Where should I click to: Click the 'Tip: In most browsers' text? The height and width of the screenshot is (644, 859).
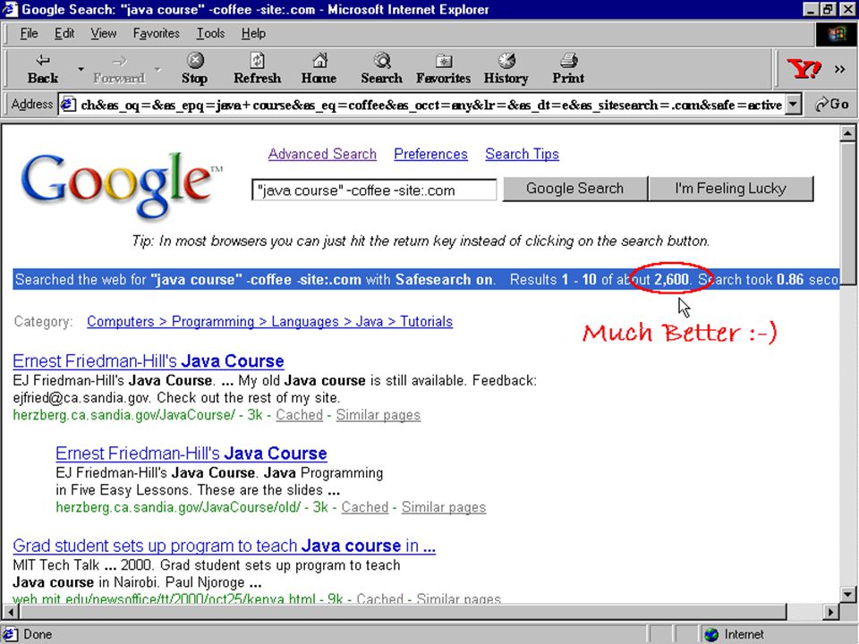[x=421, y=241]
